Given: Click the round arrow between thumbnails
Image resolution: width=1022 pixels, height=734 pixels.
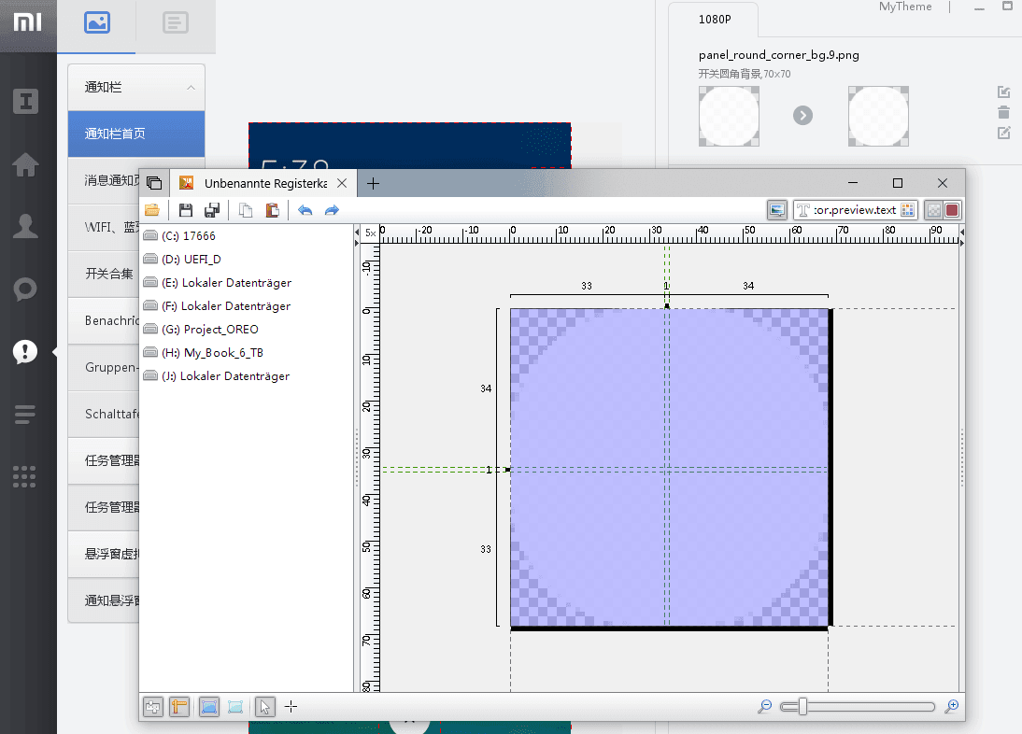Looking at the screenshot, I should [x=803, y=116].
